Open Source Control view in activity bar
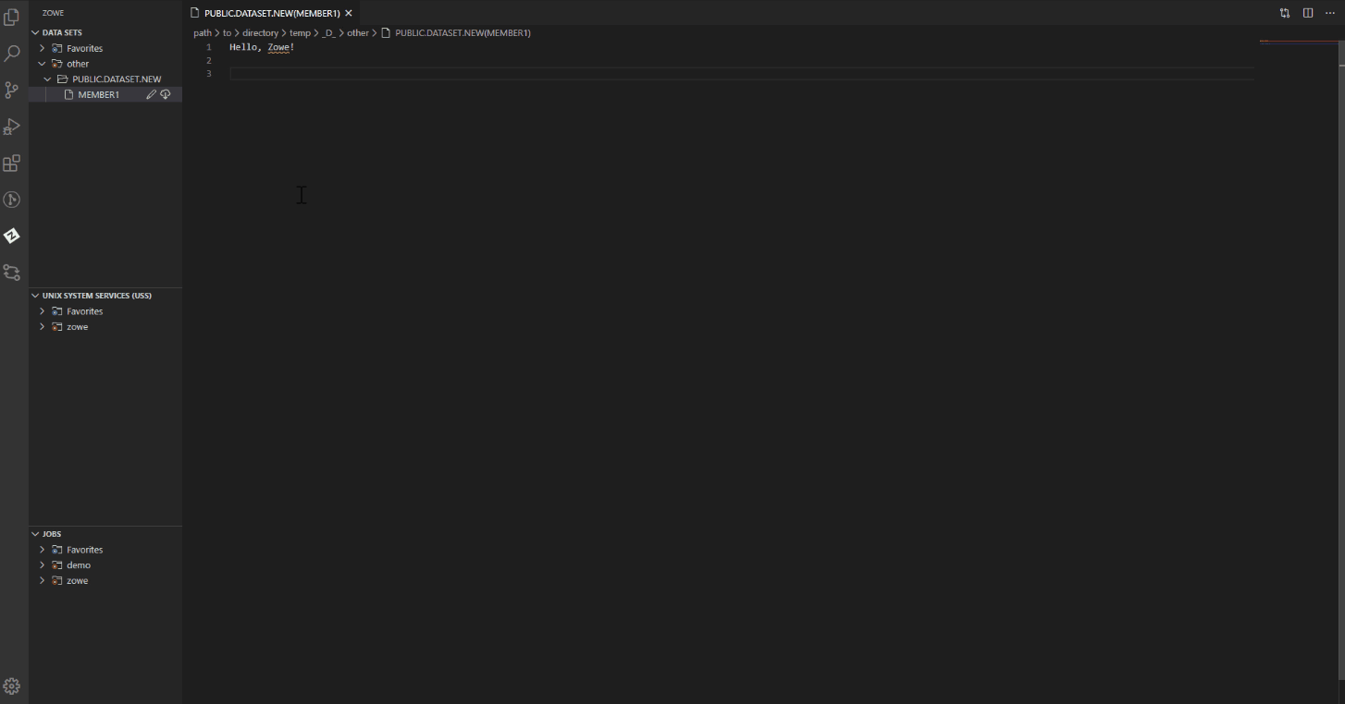Viewport: 1345px width, 704px height. pyautogui.click(x=12, y=90)
